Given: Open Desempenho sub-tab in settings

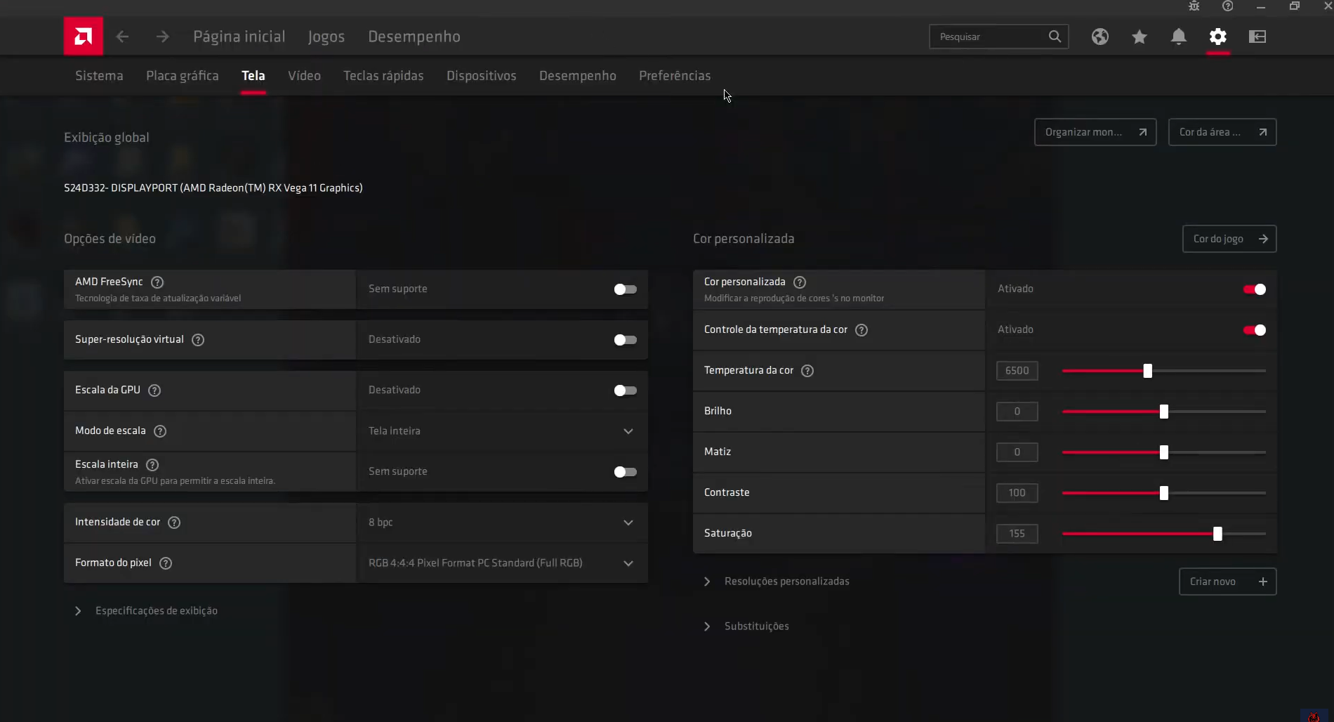Looking at the screenshot, I should coord(578,76).
